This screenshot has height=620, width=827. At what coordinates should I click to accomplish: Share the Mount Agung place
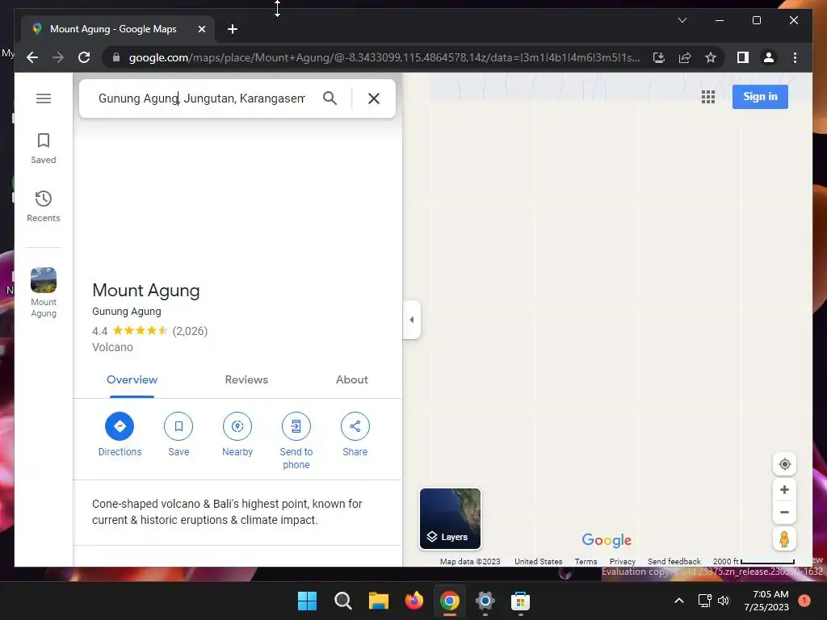point(355,434)
